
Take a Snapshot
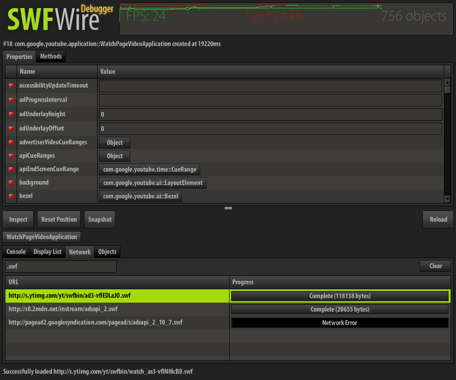tap(100, 220)
